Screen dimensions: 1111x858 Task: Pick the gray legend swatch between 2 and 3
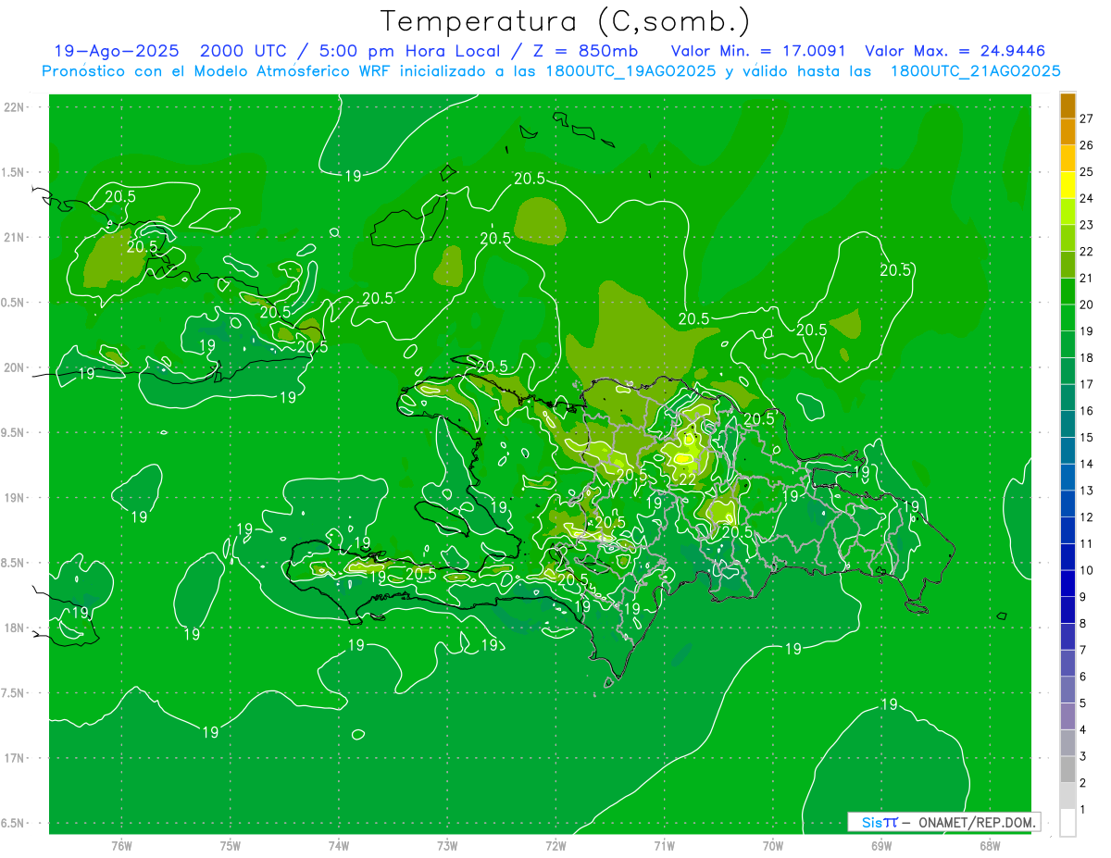1067,769
